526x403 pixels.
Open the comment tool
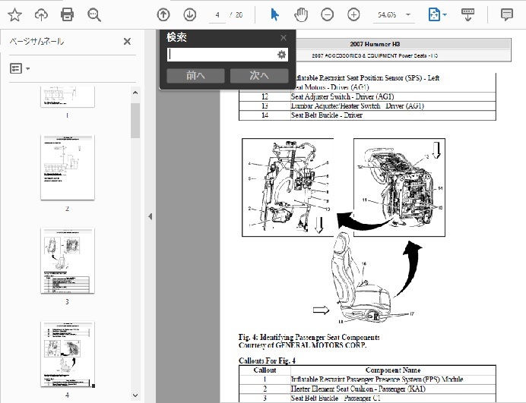[506, 14]
